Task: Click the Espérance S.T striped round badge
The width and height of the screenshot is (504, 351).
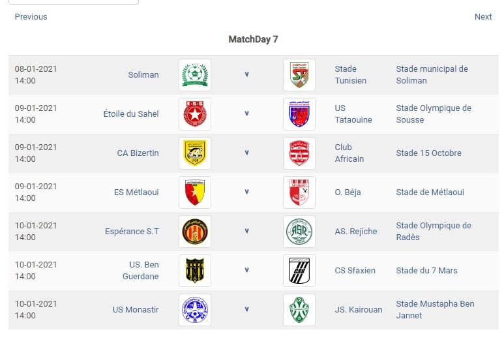Action: pyautogui.click(x=195, y=232)
